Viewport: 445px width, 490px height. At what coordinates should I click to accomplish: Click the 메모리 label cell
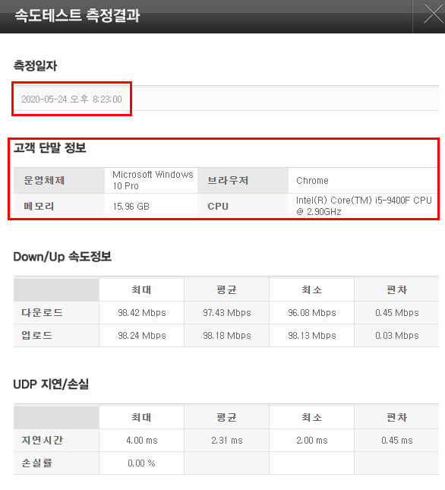pyautogui.click(x=59, y=206)
